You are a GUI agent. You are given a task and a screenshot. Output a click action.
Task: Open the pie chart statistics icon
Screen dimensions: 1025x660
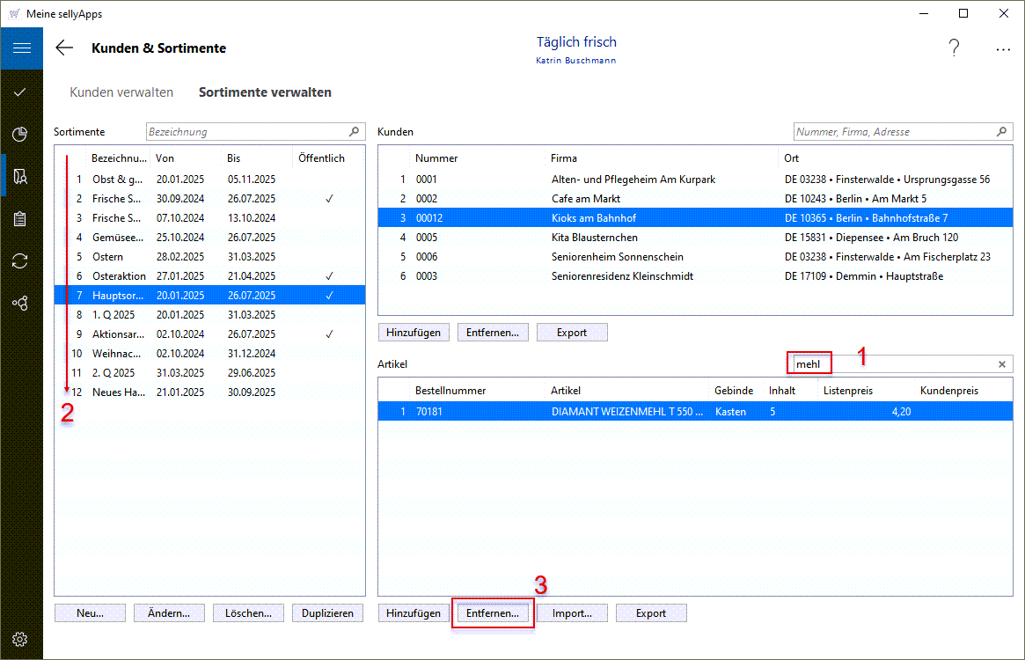tap(21, 134)
